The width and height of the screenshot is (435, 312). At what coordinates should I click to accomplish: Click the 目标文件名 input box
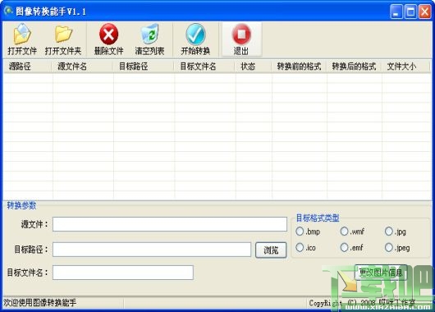tap(123, 273)
